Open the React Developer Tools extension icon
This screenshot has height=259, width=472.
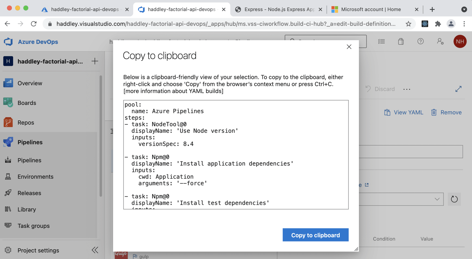[425, 24]
